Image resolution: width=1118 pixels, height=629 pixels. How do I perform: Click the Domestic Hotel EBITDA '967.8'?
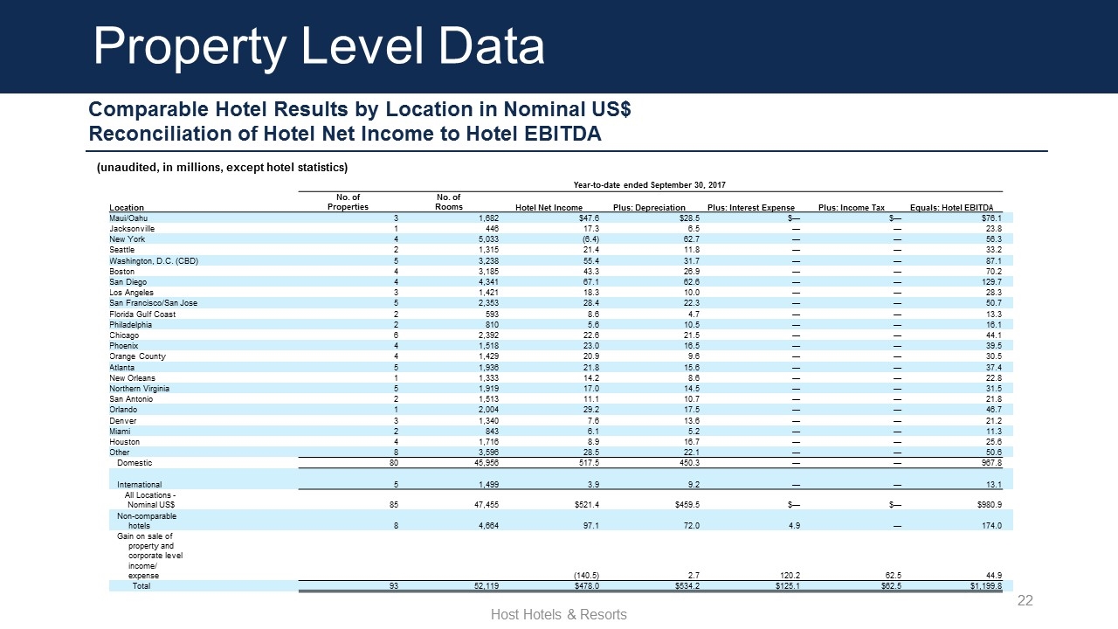coord(990,463)
